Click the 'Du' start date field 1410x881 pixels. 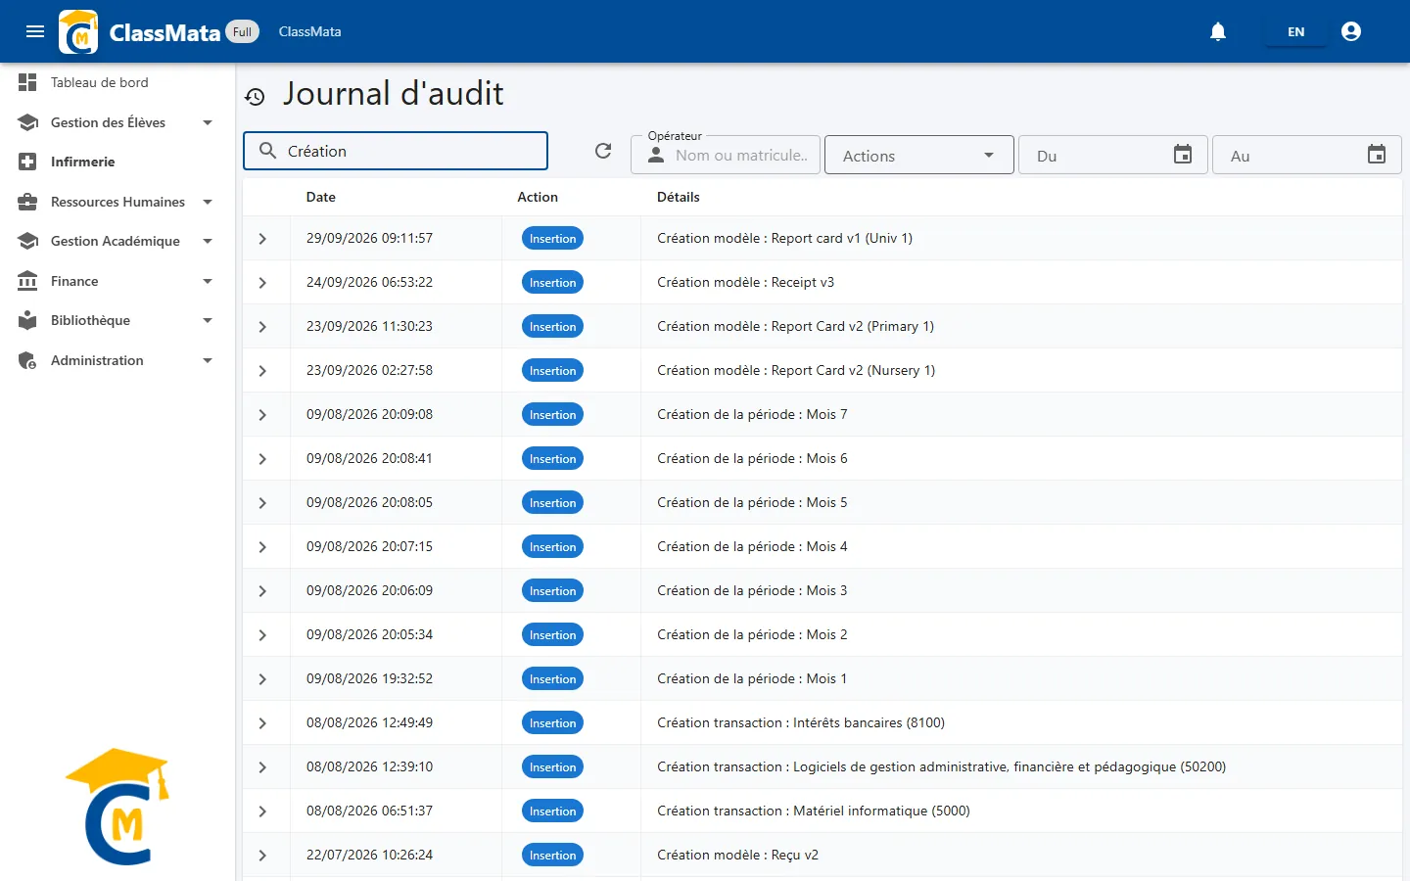pyautogui.click(x=1112, y=155)
